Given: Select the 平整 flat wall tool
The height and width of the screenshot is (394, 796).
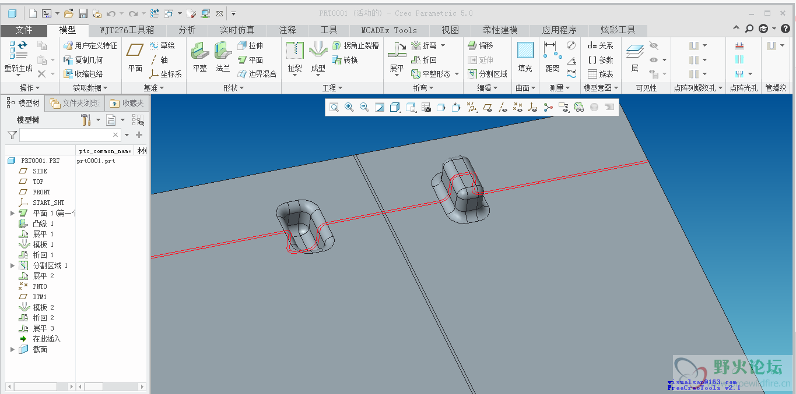Looking at the screenshot, I should tap(199, 57).
